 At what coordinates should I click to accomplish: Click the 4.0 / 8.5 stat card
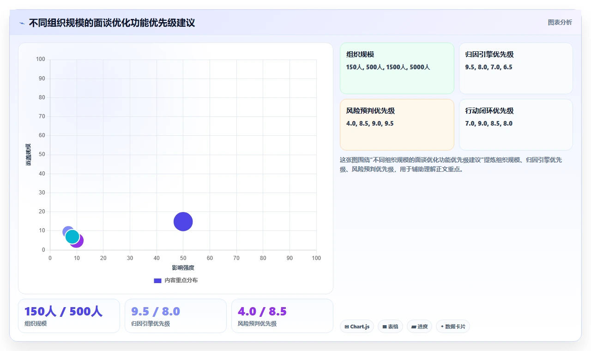pyautogui.click(x=282, y=316)
